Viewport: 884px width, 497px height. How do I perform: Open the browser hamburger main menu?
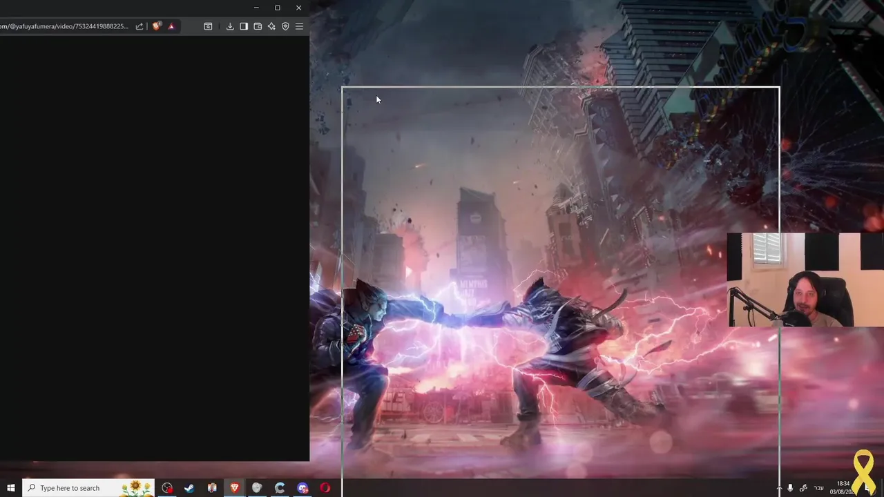pos(299,26)
